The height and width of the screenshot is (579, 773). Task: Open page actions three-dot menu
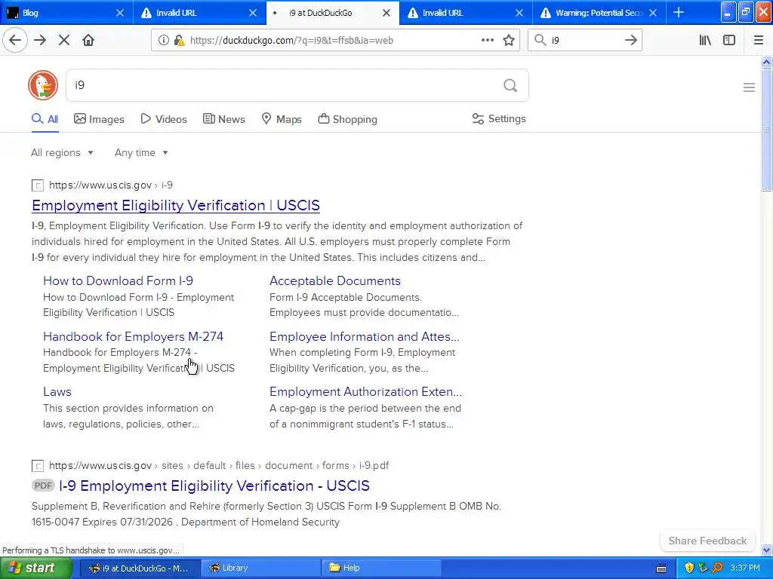487,41
